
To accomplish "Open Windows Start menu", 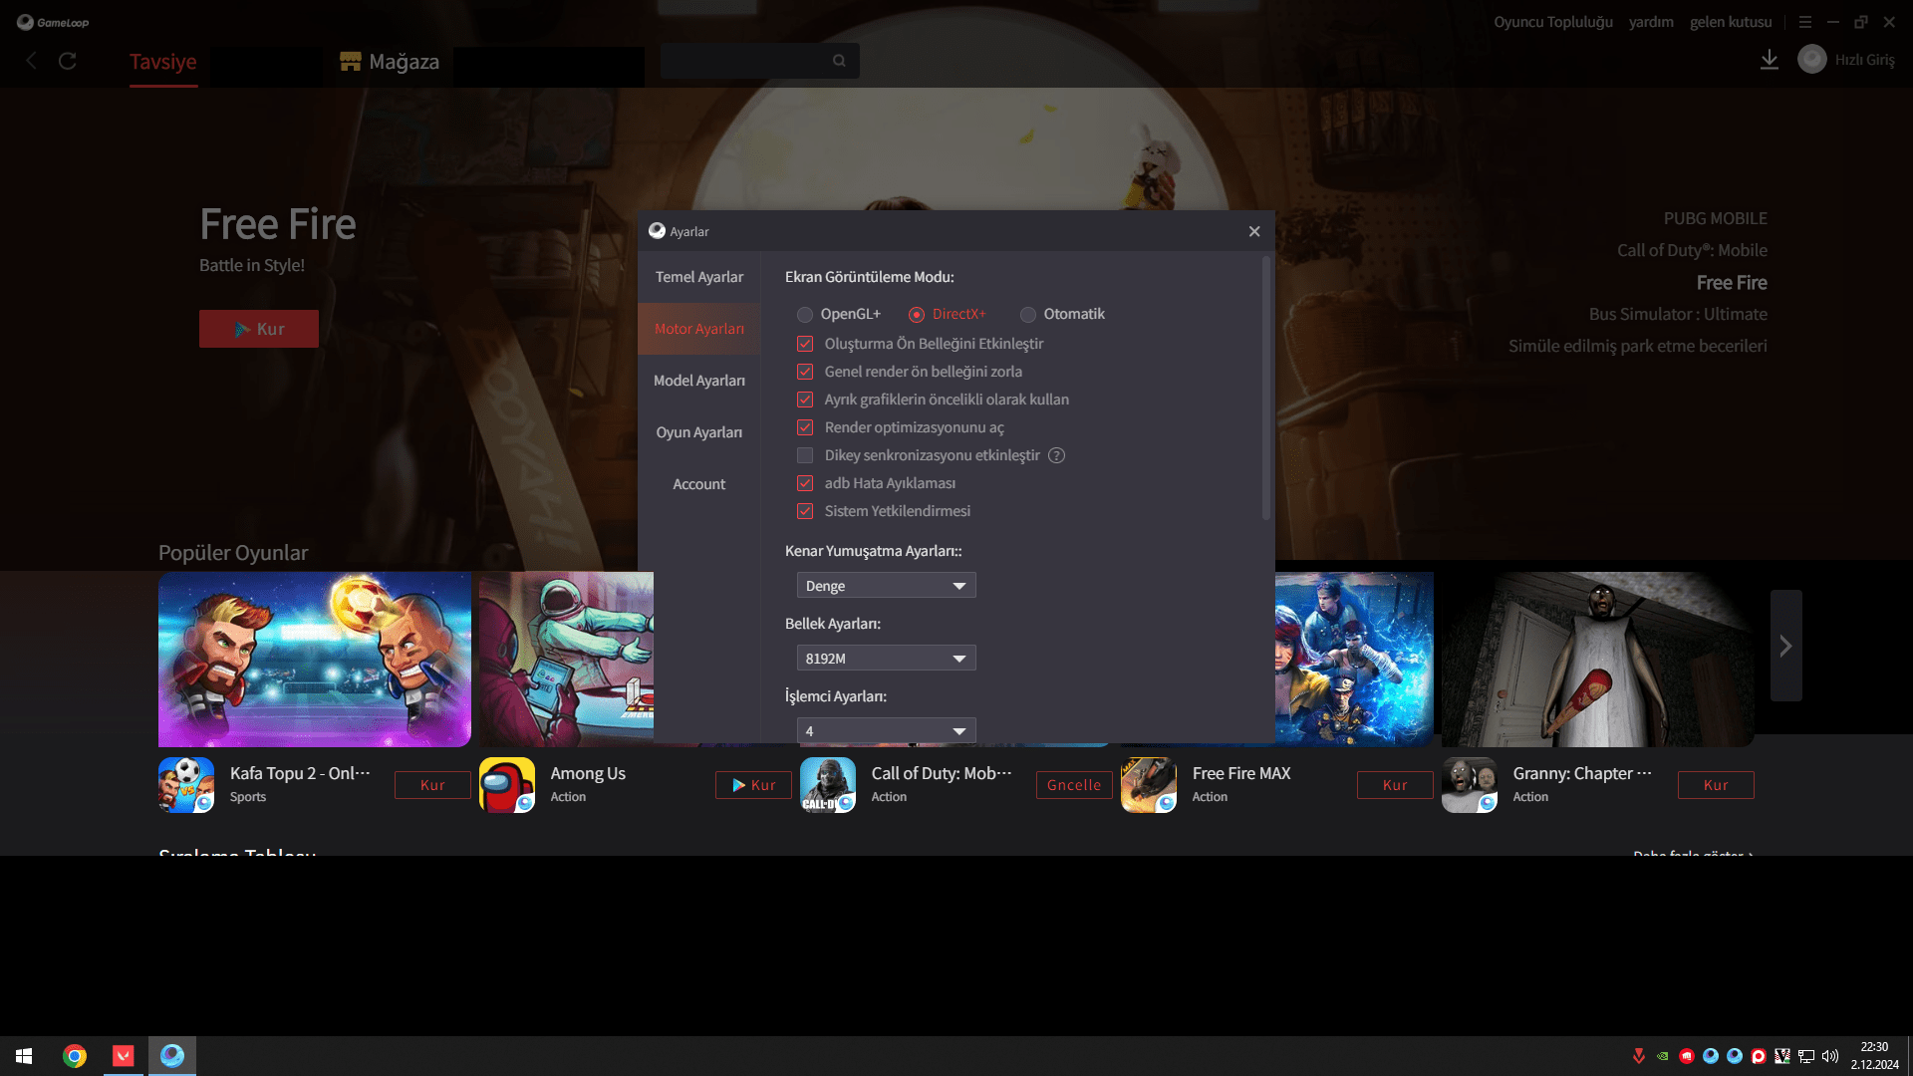I will [24, 1056].
